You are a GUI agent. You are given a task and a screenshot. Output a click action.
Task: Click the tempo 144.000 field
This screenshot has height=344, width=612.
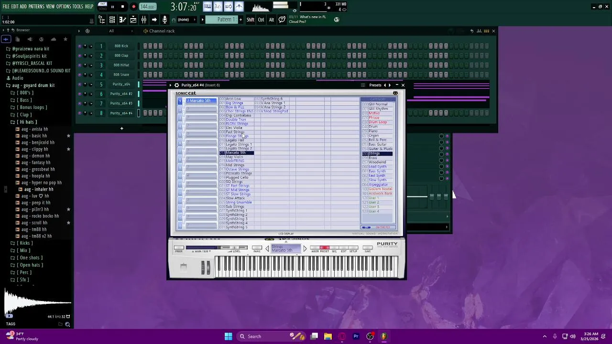point(147,7)
